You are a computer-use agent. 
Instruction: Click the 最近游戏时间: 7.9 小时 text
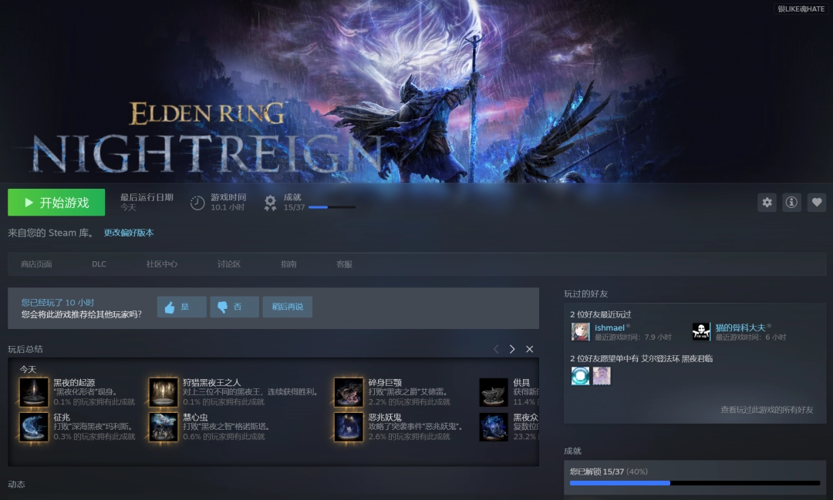pyautogui.click(x=632, y=337)
